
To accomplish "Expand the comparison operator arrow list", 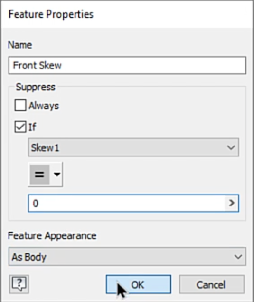I will (56, 175).
